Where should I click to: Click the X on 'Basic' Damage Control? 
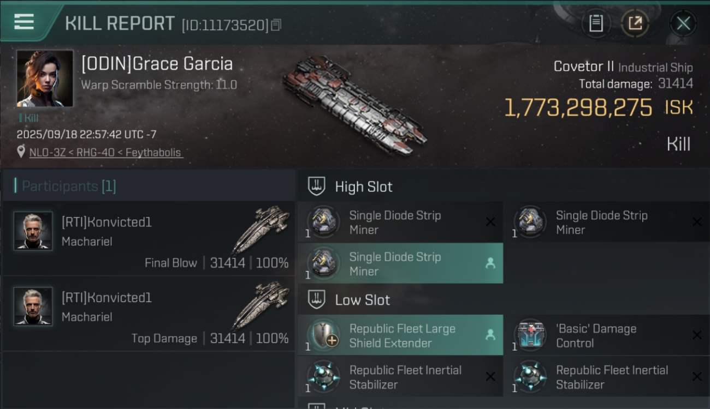[697, 335]
